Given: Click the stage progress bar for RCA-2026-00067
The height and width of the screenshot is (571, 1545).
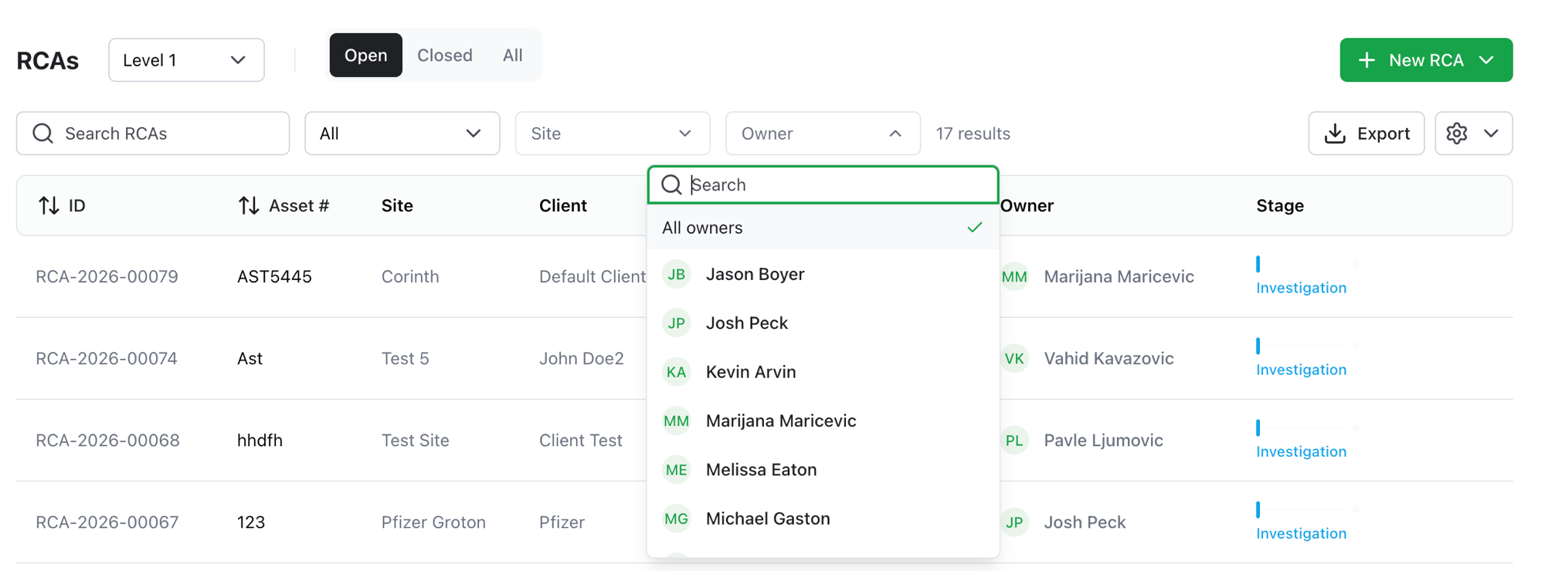Looking at the screenshot, I should 1307,509.
